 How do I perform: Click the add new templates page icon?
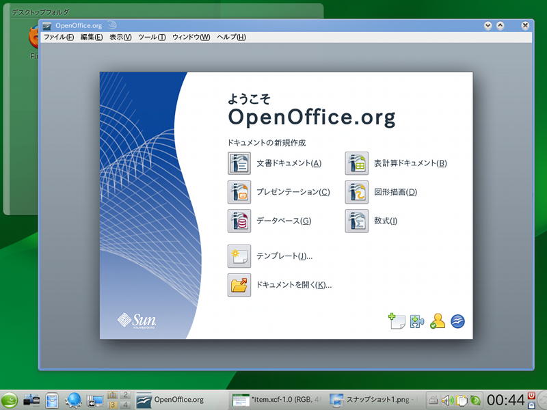(397, 321)
